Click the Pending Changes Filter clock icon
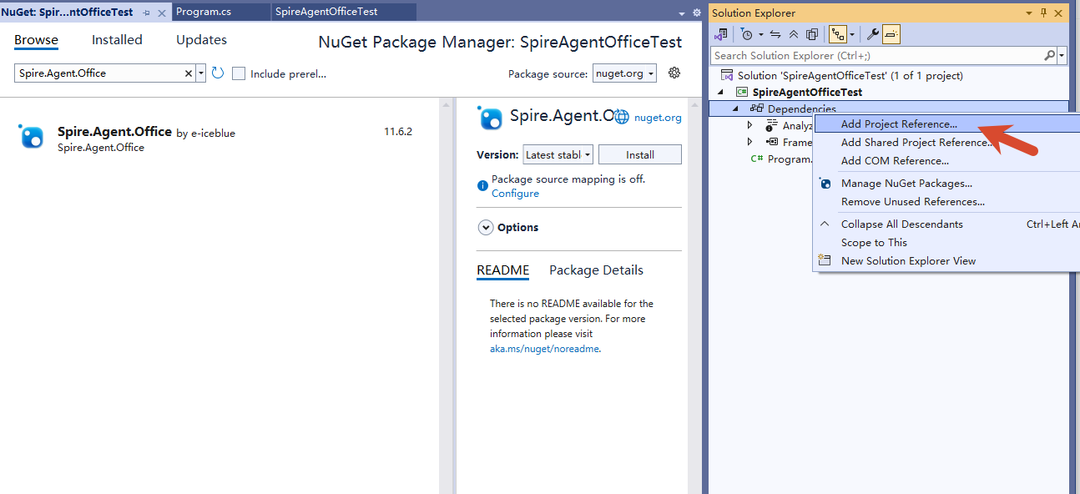The width and height of the screenshot is (1080, 494). point(747,34)
